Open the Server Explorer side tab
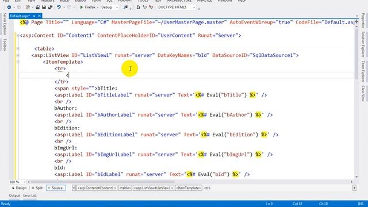The height and width of the screenshot is (207, 368). pos(5,24)
